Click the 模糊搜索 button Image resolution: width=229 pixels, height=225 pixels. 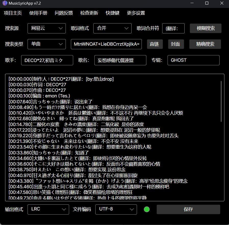pos(206,28)
